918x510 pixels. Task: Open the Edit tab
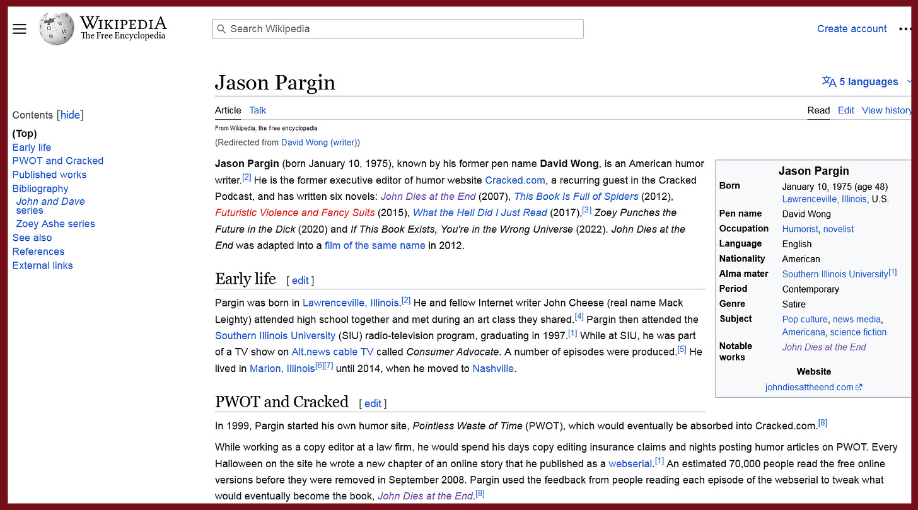click(x=846, y=110)
